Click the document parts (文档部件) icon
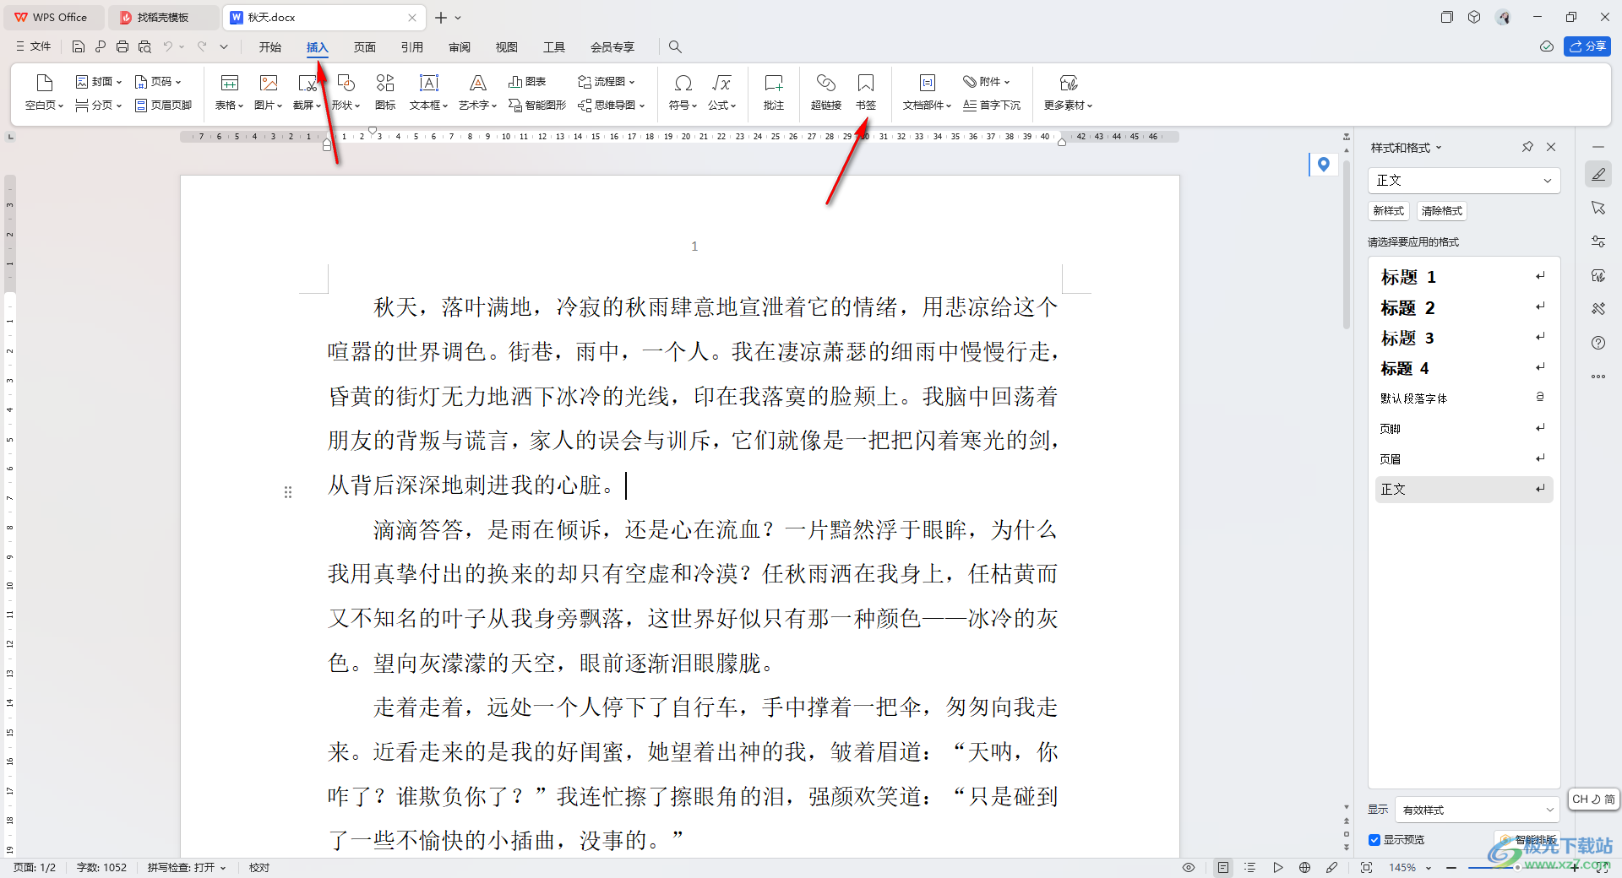Image resolution: width=1622 pixels, height=878 pixels. pyautogui.click(x=928, y=83)
